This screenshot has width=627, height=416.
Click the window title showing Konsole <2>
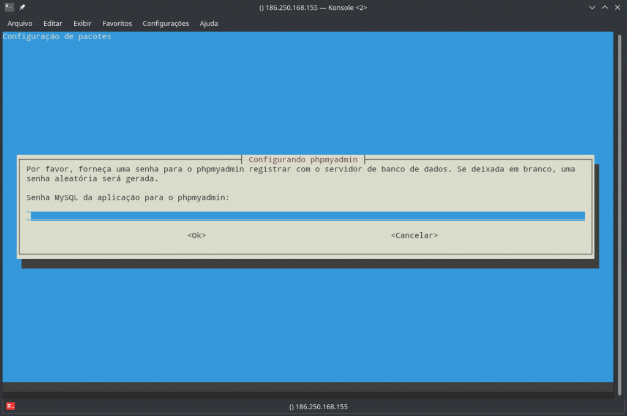(313, 7)
